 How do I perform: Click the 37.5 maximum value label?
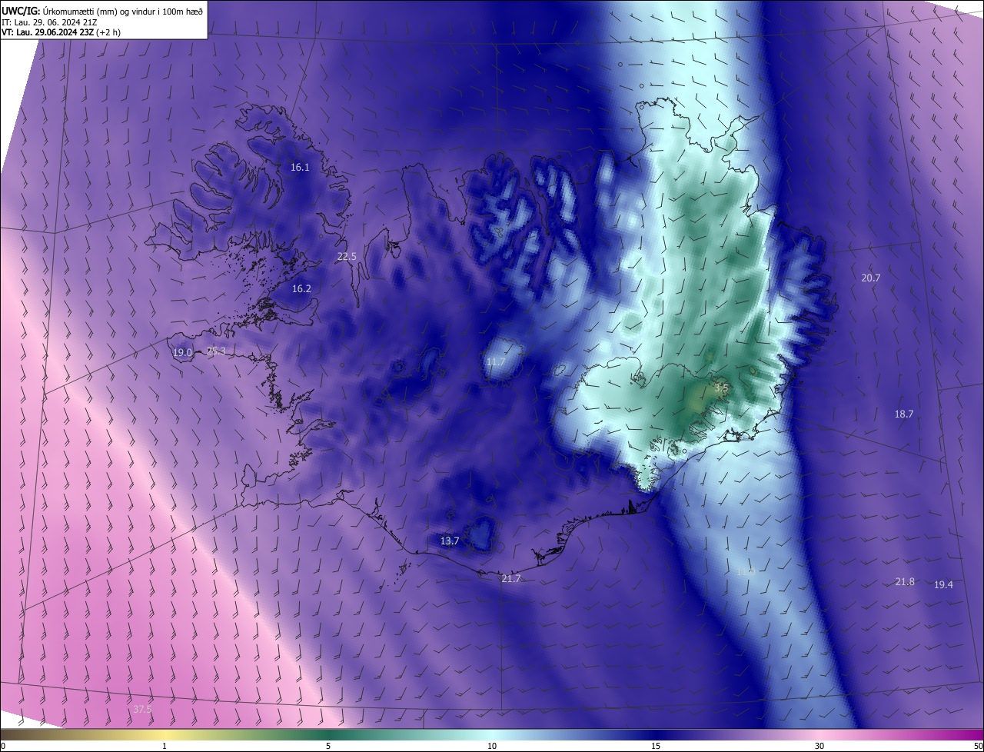(x=142, y=709)
